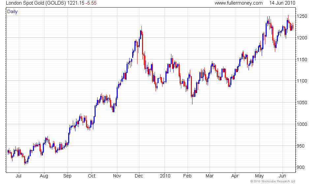Click the date '14 Jun 2010'

[282, 3]
